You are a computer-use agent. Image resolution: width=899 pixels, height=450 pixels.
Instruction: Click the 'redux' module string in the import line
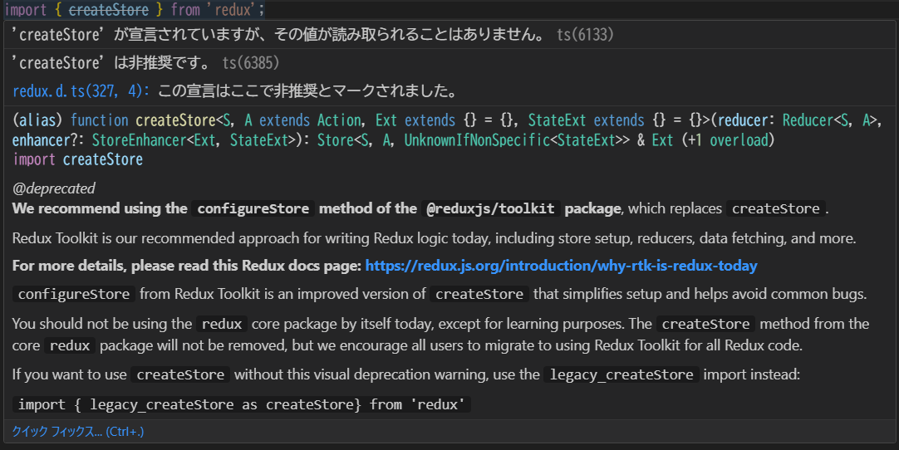232,10
